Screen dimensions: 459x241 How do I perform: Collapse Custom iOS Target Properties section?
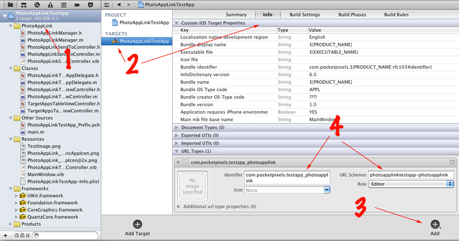click(x=177, y=23)
